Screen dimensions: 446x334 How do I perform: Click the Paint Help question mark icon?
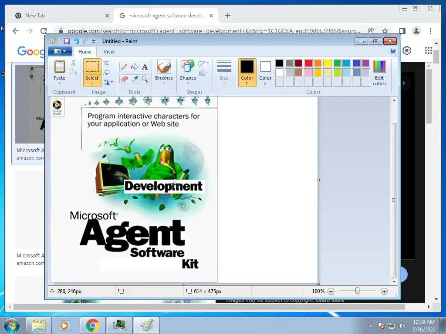pyautogui.click(x=393, y=51)
